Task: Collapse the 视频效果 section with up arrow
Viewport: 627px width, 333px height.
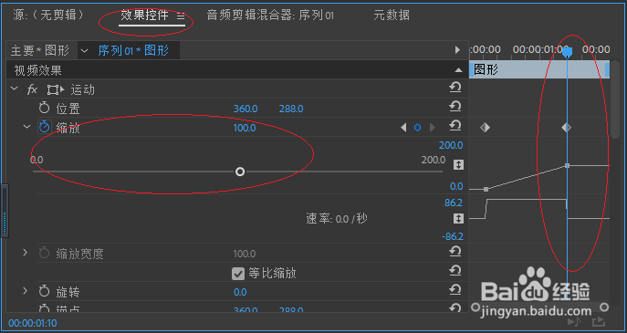Action: click(458, 70)
